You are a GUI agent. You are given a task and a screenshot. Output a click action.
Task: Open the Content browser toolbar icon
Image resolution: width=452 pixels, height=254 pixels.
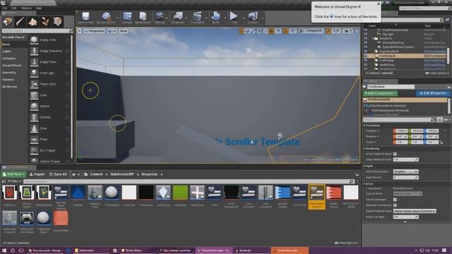127,16
